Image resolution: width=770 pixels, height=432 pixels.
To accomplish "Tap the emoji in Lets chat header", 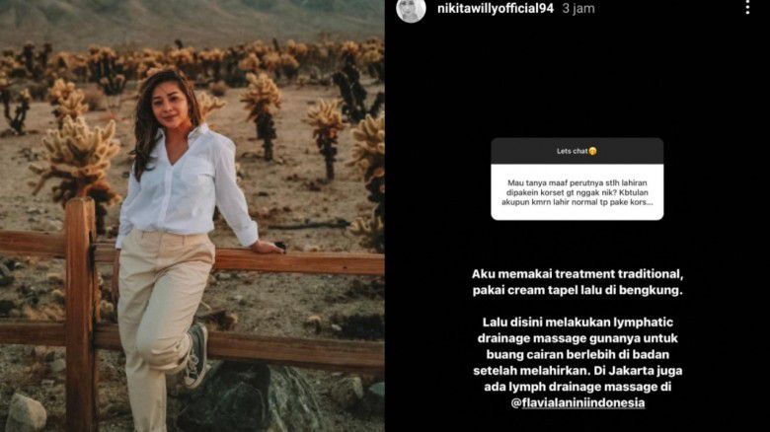I will (592, 151).
